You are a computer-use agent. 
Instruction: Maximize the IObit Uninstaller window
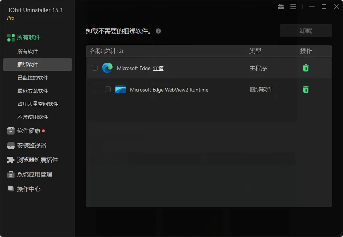(x=324, y=7)
